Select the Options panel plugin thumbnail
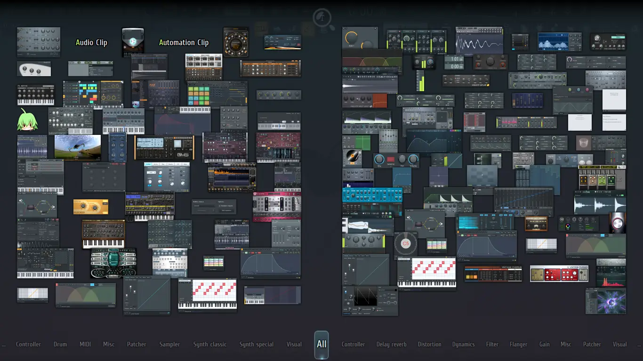 [x=215, y=207]
